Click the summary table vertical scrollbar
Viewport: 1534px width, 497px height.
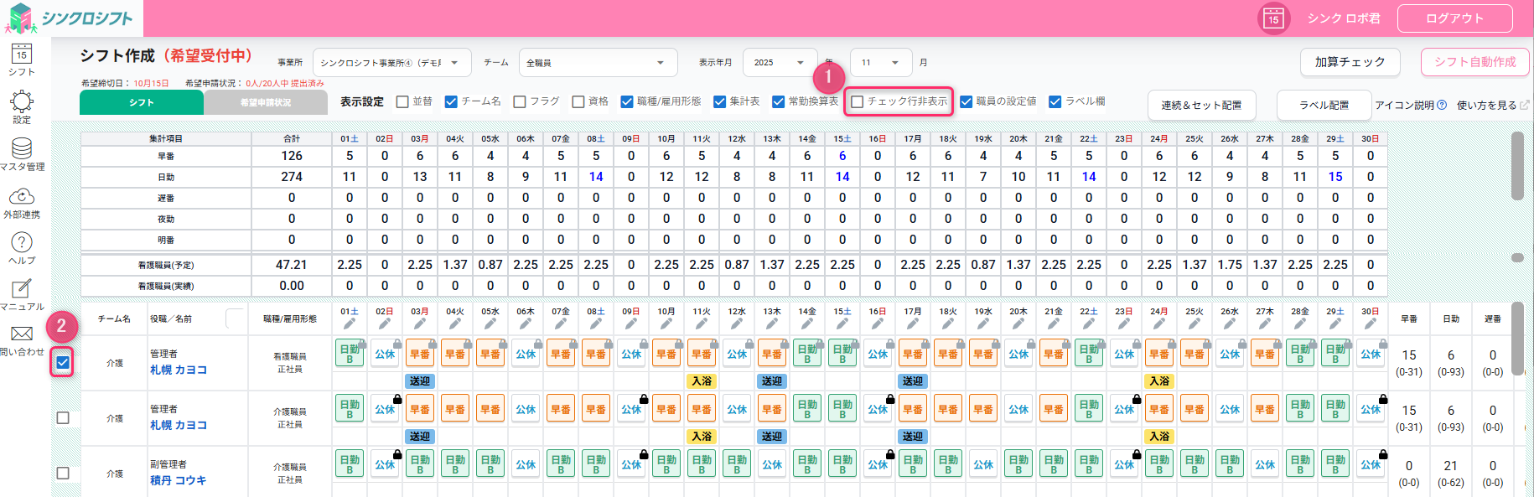[1517, 168]
